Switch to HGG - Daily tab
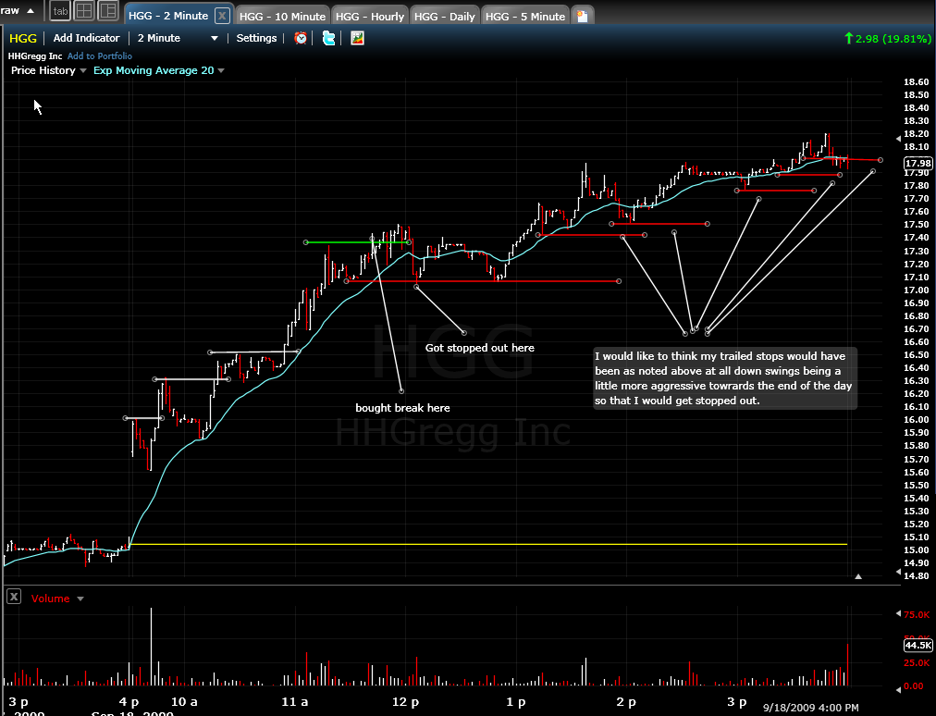Screen dimensions: 936x716 444,16
